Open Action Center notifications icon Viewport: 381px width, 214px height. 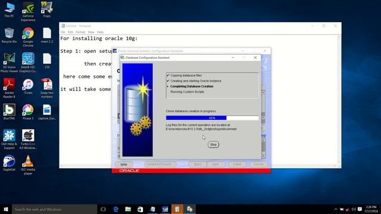pyautogui.click(x=360, y=209)
